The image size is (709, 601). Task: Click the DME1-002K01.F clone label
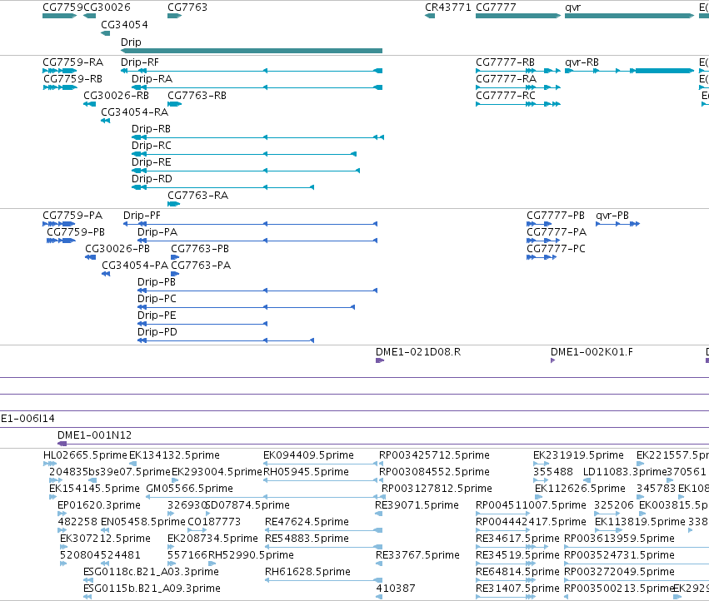point(592,351)
